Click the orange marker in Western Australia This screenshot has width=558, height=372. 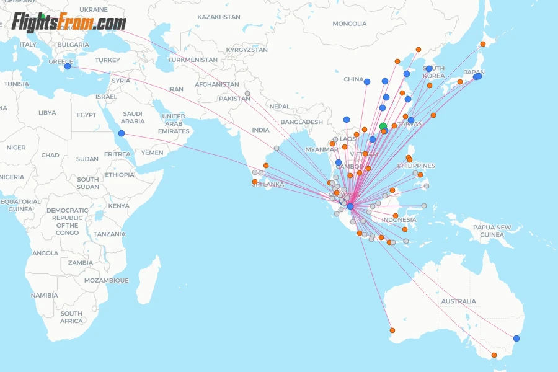click(x=392, y=330)
